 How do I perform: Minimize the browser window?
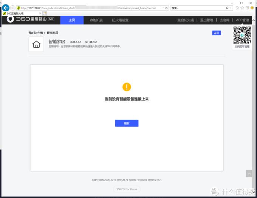click(232, 3)
